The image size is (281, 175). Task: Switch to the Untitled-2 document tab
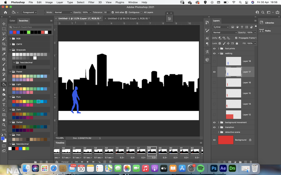pos(128,19)
